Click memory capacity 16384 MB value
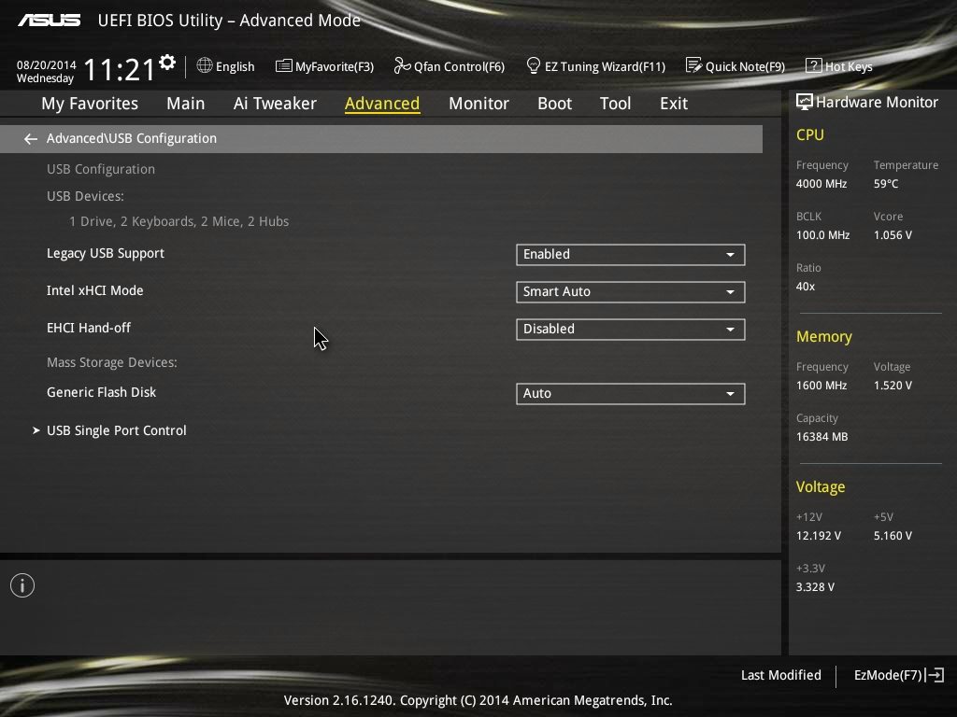Image resolution: width=957 pixels, height=717 pixels. [x=822, y=437]
